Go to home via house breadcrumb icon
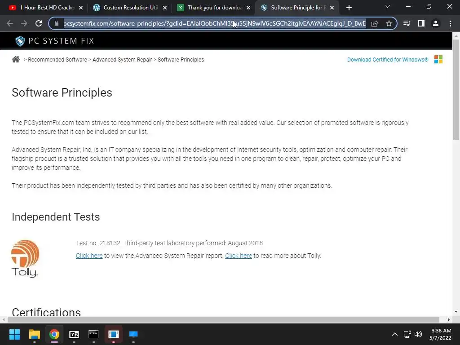Image resolution: width=460 pixels, height=345 pixels. point(16,60)
